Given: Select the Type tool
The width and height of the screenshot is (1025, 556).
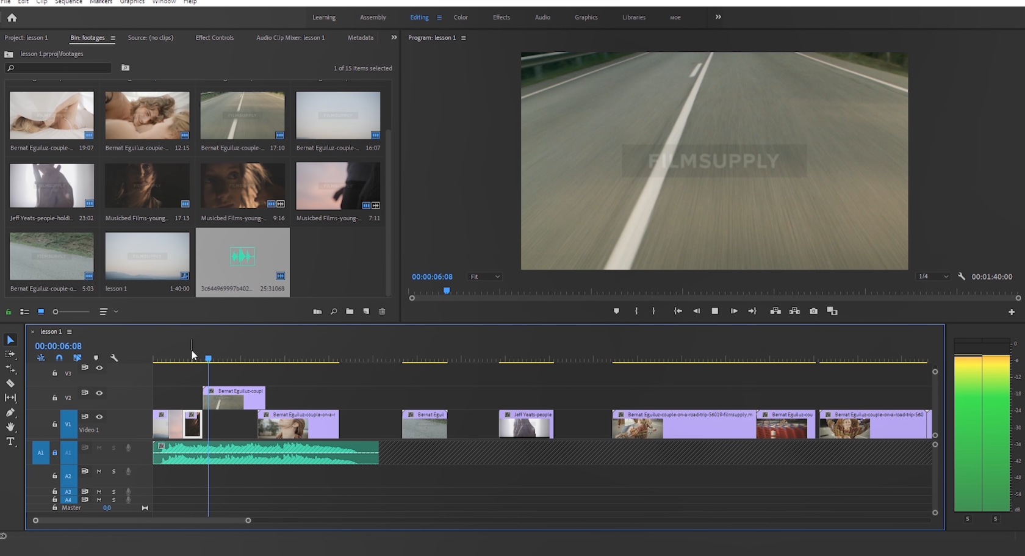Looking at the screenshot, I should point(10,441).
